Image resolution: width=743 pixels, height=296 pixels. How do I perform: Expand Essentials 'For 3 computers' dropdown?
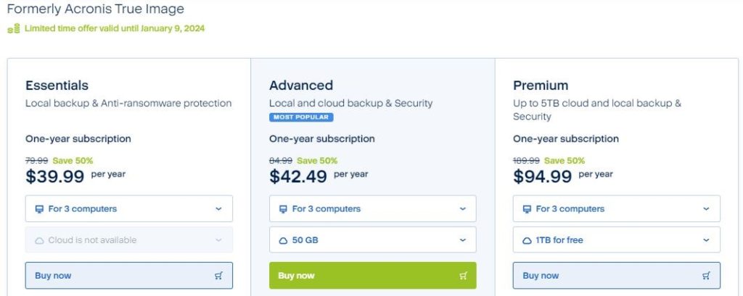click(x=129, y=208)
